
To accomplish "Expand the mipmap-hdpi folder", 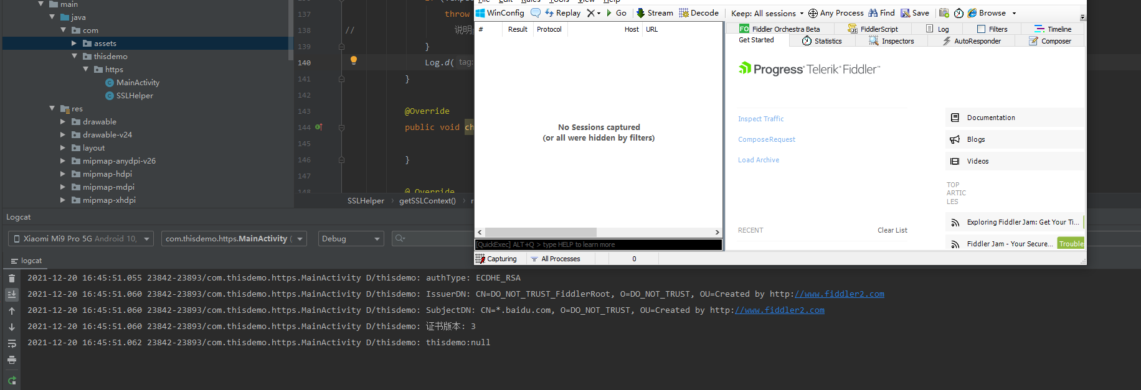I will click(62, 174).
